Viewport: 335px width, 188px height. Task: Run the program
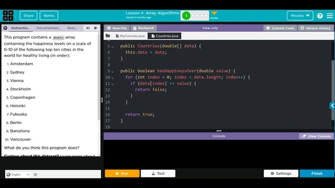click(x=122, y=173)
